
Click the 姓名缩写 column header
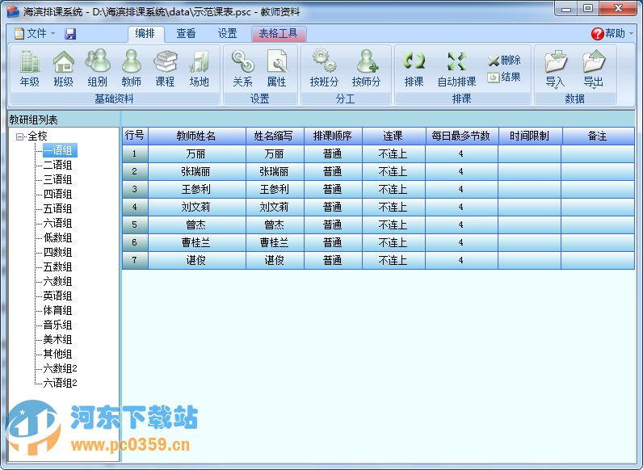click(275, 136)
